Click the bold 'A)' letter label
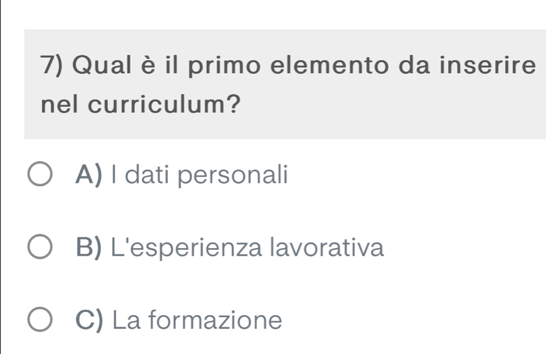The width and height of the screenshot is (546, 354). pyautogui.click(x=90, y=175)
